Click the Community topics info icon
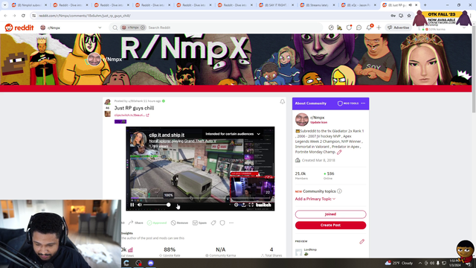 pyautogui.click(x=339, y=191)
